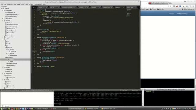Collapse the routes folder
The height and width of the screenshot is (110, 196).
[x=3, y=68]
